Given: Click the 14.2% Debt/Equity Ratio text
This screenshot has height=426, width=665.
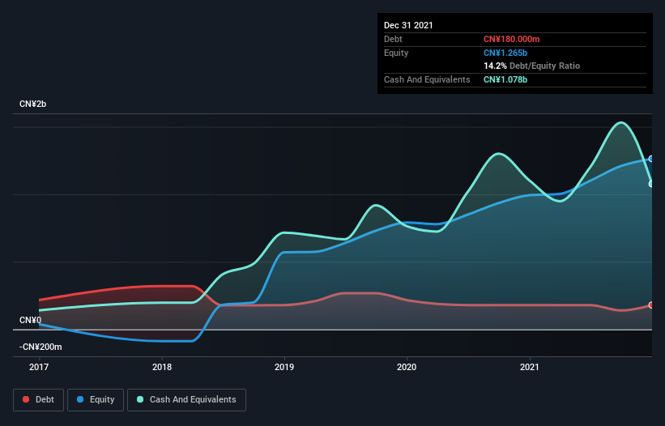Looking at the screenshot, I should tap(532, 66).
